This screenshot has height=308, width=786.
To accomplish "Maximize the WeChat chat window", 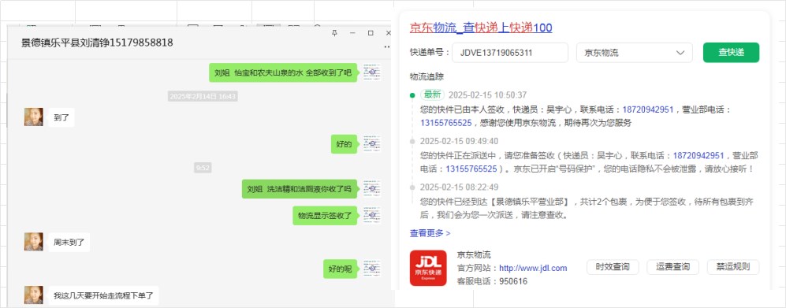I will point(371,33).
